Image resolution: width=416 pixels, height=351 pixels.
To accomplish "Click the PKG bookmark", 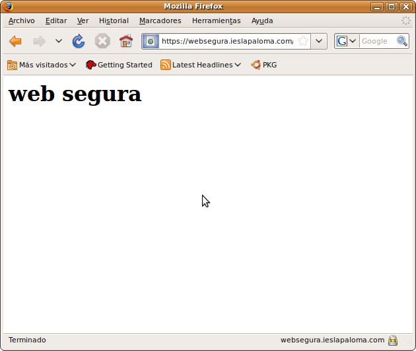I will tap(264, 65).
